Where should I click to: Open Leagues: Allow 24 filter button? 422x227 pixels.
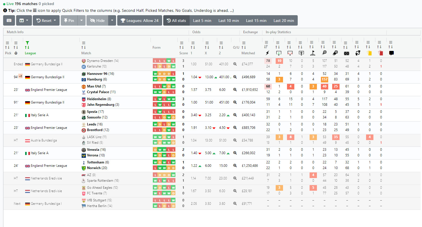pos(139,20)
